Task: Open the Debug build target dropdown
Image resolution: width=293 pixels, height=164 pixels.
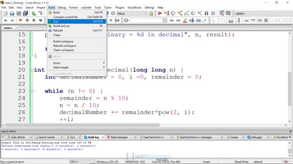Action: (x=132, y=13)
